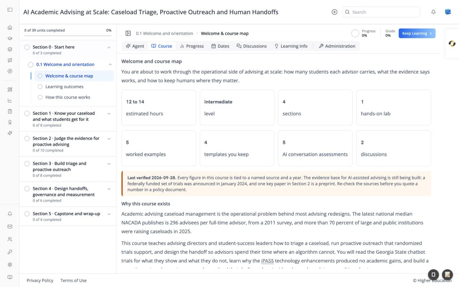Open the Dates tab
The width and height of the screenshot is (459, 287).
[x=220, y=46]
